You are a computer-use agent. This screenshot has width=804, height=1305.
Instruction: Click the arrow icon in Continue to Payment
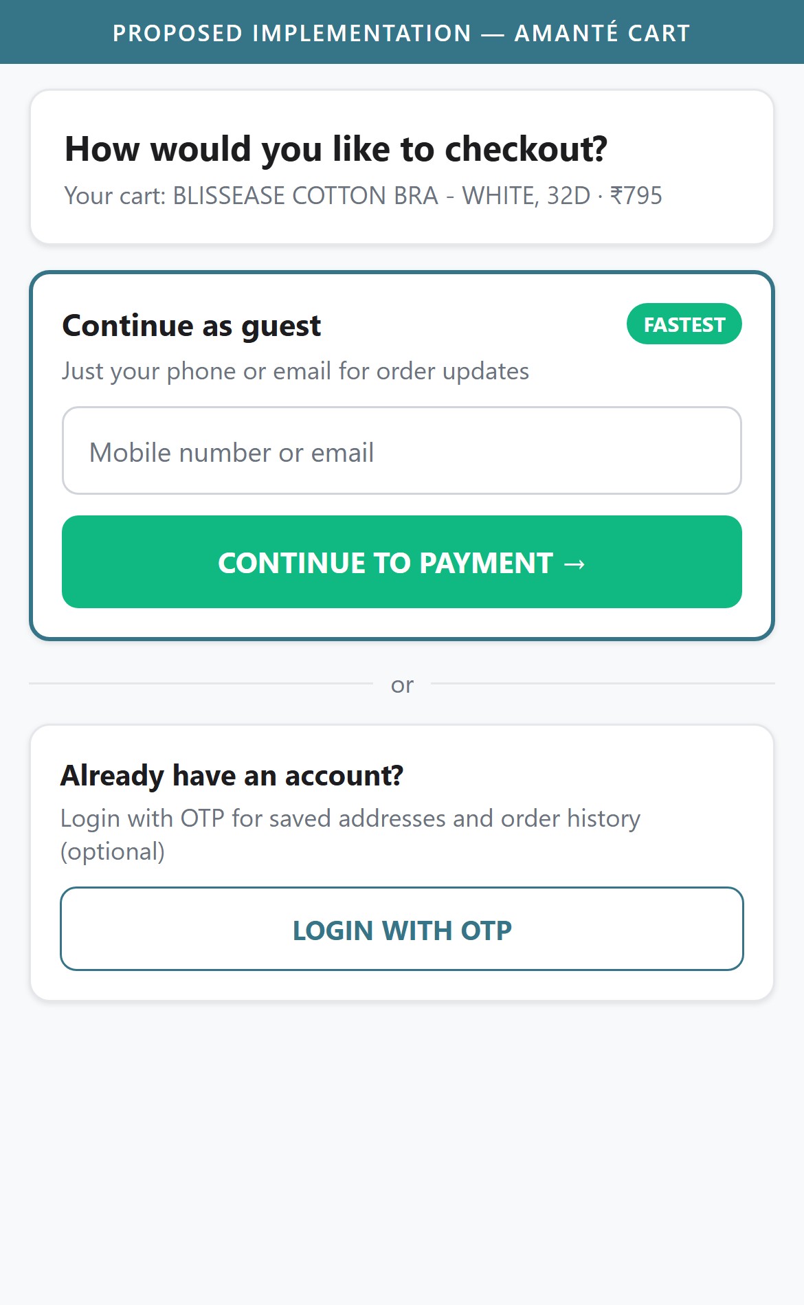(x=574, y=564)
